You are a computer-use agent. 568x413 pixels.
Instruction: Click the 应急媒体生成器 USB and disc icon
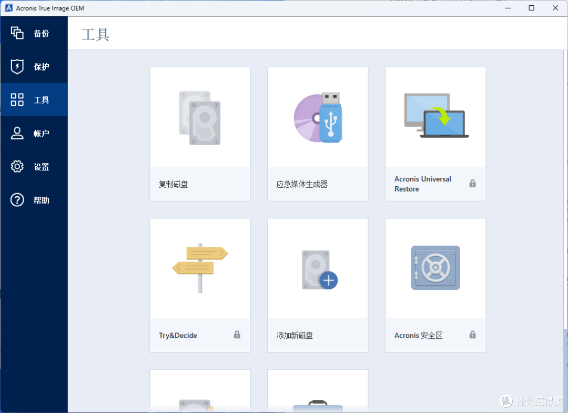(318, 118)
